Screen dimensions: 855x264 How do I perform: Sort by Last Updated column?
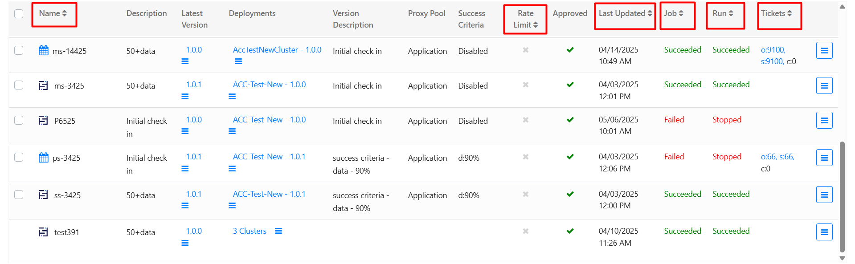pyautogui.click(x=625, y=13)
